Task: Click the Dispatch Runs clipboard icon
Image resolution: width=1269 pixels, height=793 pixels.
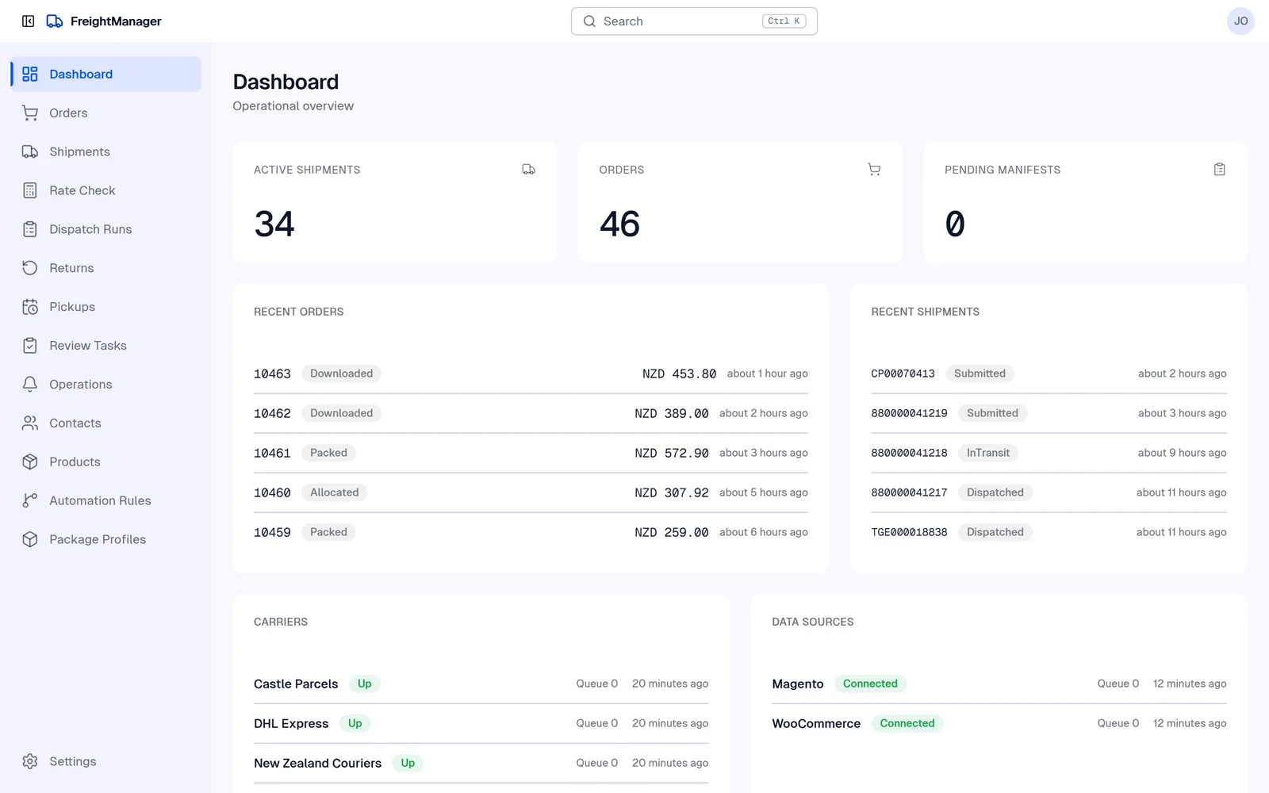Action: pyautogui.click(x=30, y=229)
